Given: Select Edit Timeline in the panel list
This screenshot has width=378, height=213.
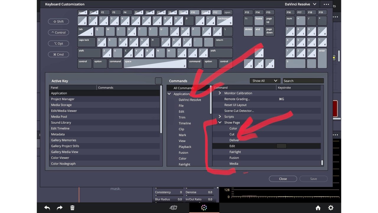Looking at the screenshot, I should [x=105, y=128].
